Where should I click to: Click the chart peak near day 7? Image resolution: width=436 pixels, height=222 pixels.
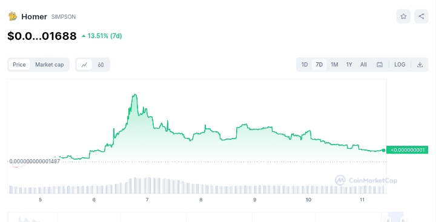(135, 95)
